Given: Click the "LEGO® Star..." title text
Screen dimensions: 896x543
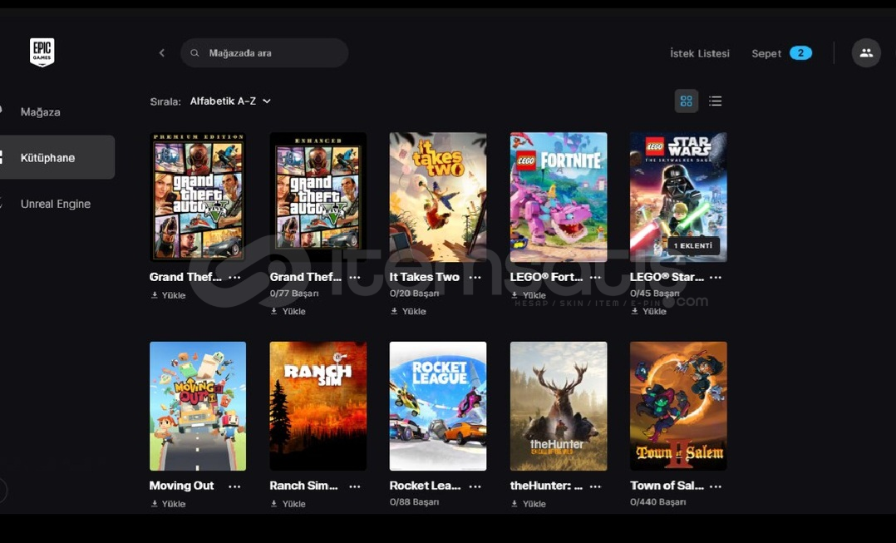Looking at the screenshot, I should coord(667,277).
